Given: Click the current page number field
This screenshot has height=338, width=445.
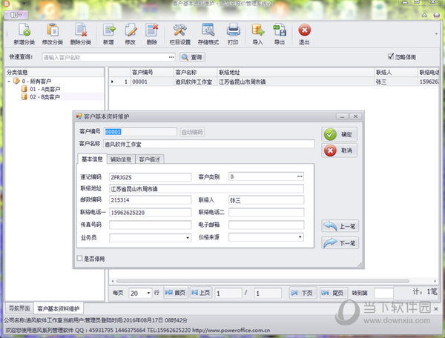Looking at the screenshot, I should click(x=228, y=294).
